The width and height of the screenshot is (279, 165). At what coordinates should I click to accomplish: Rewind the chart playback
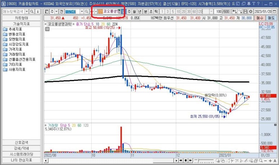click(181, 161)
